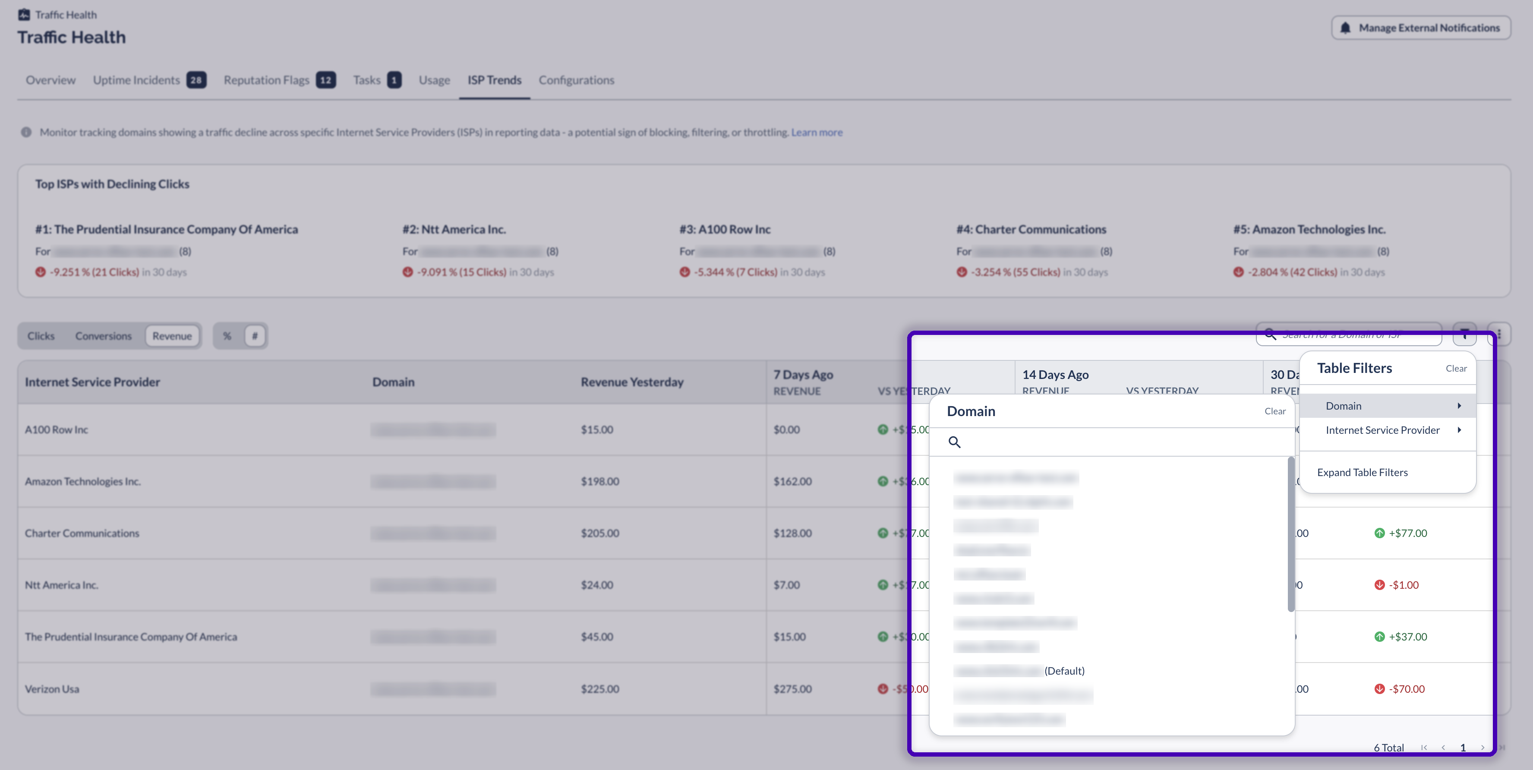Go to next page pagination arrow
Image resolution: width=1533 pixels, height=770 pixels.
pyautogui.click(x=1483, y=748)
